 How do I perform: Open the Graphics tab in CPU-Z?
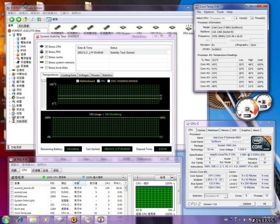(x=246, y=130)
